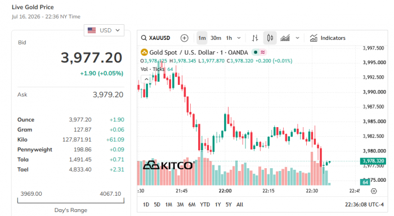Open chart settings gear icon
Image resolution: width=394 pixels, height=216 pixels.
point(374,191)
